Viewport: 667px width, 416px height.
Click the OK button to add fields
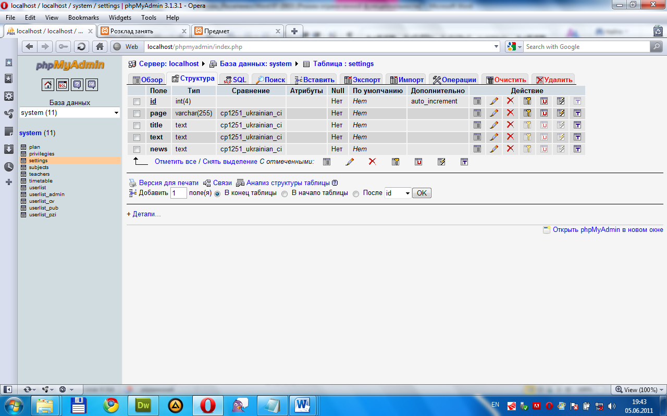pyautogui.click(x=422, y=193)
